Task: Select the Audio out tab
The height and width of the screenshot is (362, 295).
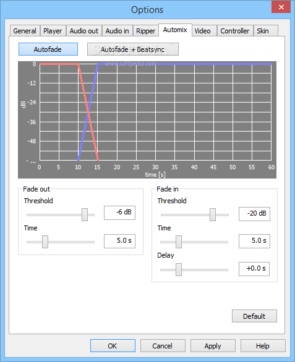Action: (84, 31)
